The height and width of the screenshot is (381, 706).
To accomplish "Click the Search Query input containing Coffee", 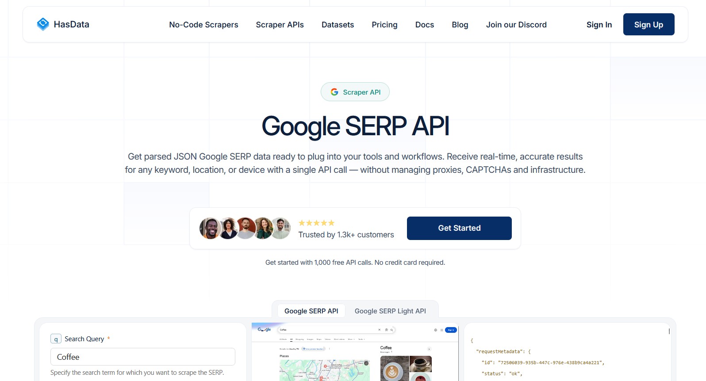I will coord(143,357).
